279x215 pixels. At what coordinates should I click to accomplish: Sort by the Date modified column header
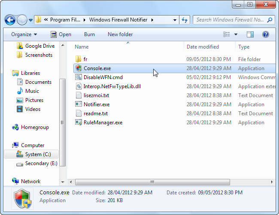(203, 47)
